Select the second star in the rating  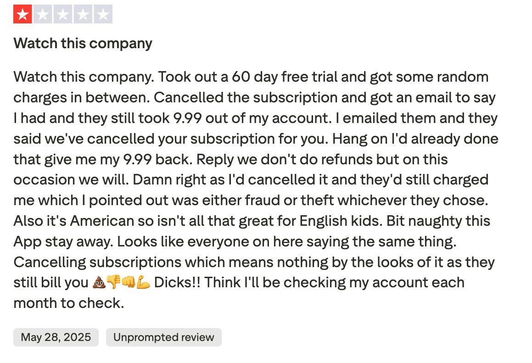click(42, 14)
